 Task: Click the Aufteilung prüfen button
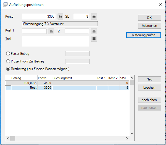click(144, 35)
